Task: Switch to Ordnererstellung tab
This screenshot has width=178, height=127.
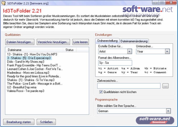Action: tap(107, 41)
